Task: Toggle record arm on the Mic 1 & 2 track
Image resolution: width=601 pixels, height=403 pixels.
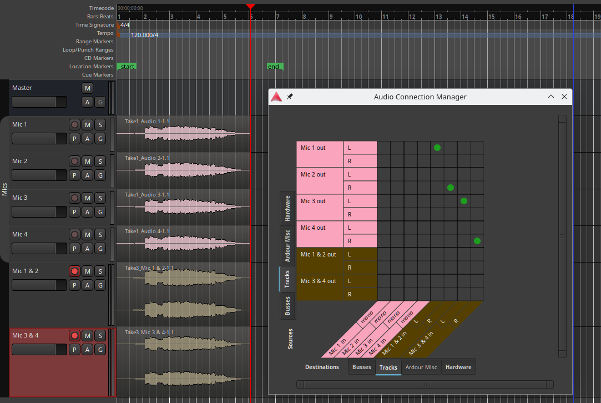Action: click(x=74, y=271)
